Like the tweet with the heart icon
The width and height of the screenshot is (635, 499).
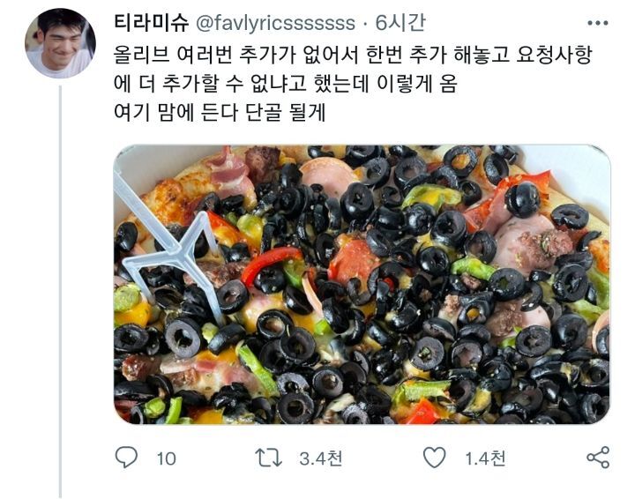click(x=434, y=458)
